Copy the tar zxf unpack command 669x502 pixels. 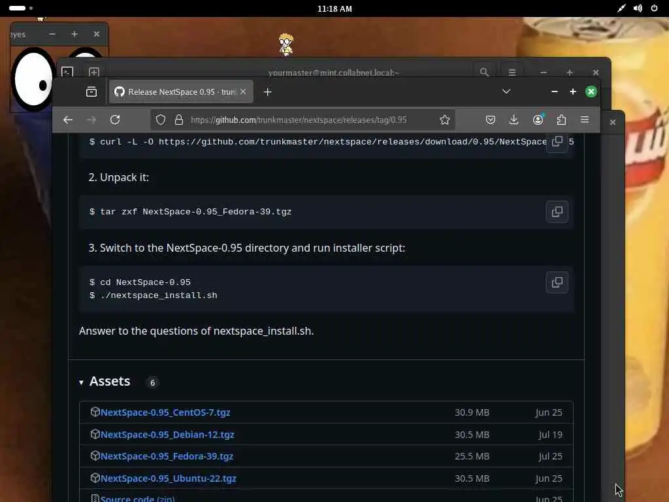tap(557, 212)
